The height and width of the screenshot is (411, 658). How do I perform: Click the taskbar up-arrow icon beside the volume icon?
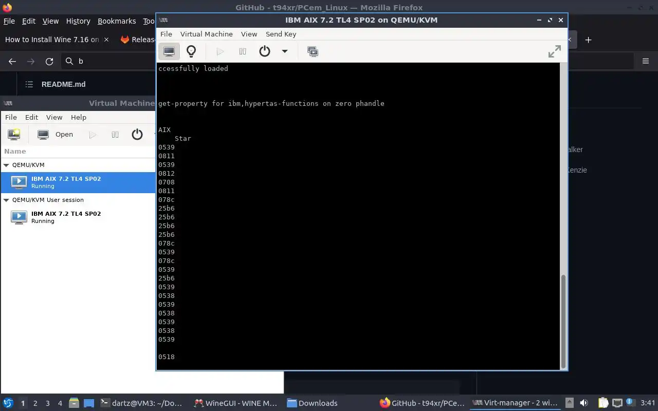click(570, 403)
